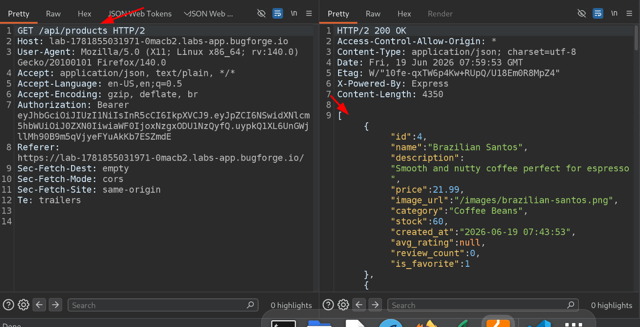
Task: Toggle response pane eye-slash visibility icon
Action: click(x=582, y=13)
